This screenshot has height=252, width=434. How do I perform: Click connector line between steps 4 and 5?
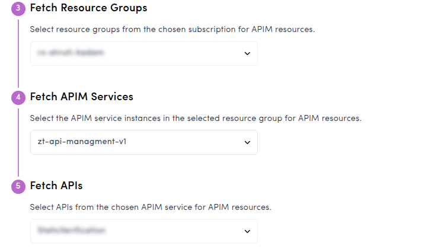18,141
